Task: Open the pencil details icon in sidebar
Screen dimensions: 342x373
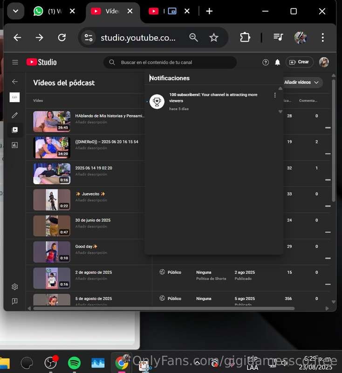Action: [15, 115]
